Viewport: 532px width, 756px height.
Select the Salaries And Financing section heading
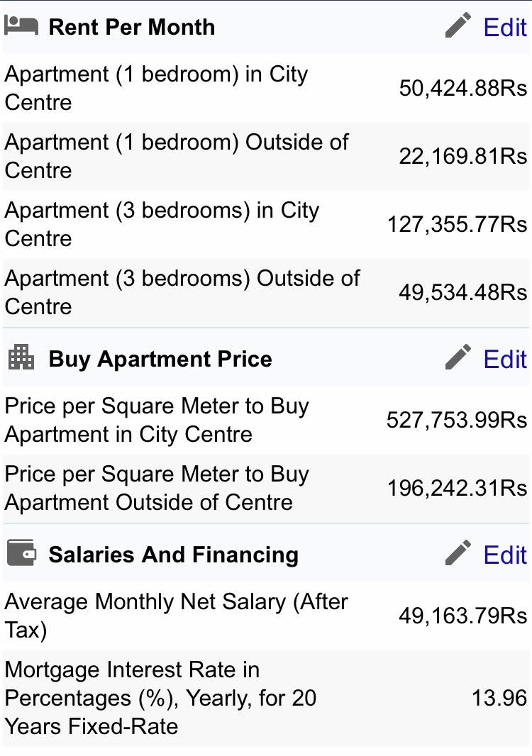click(x=173, y=555)
